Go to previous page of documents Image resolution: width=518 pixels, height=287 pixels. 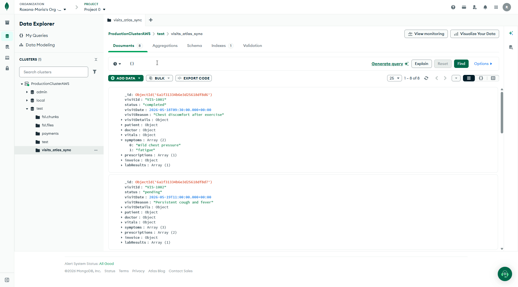coord(437,78)
